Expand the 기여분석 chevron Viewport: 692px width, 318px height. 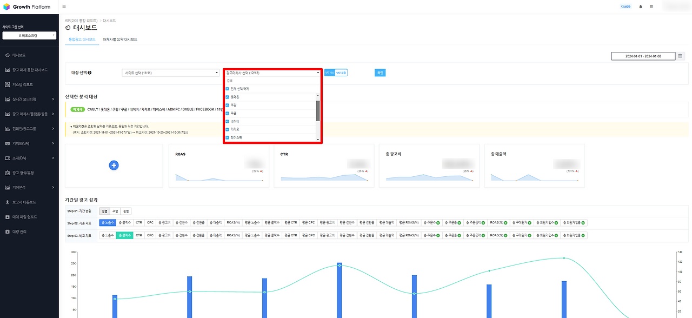[53, 188]
